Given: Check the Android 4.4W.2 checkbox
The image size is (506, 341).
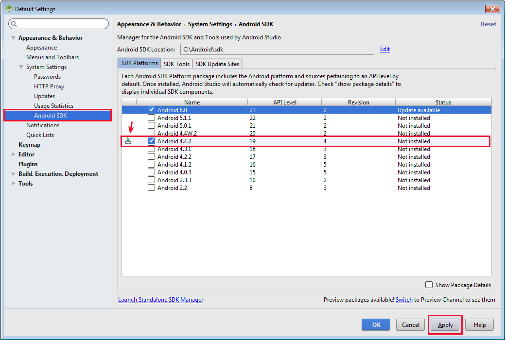Looking at the screenshot, I should point(151,133).
